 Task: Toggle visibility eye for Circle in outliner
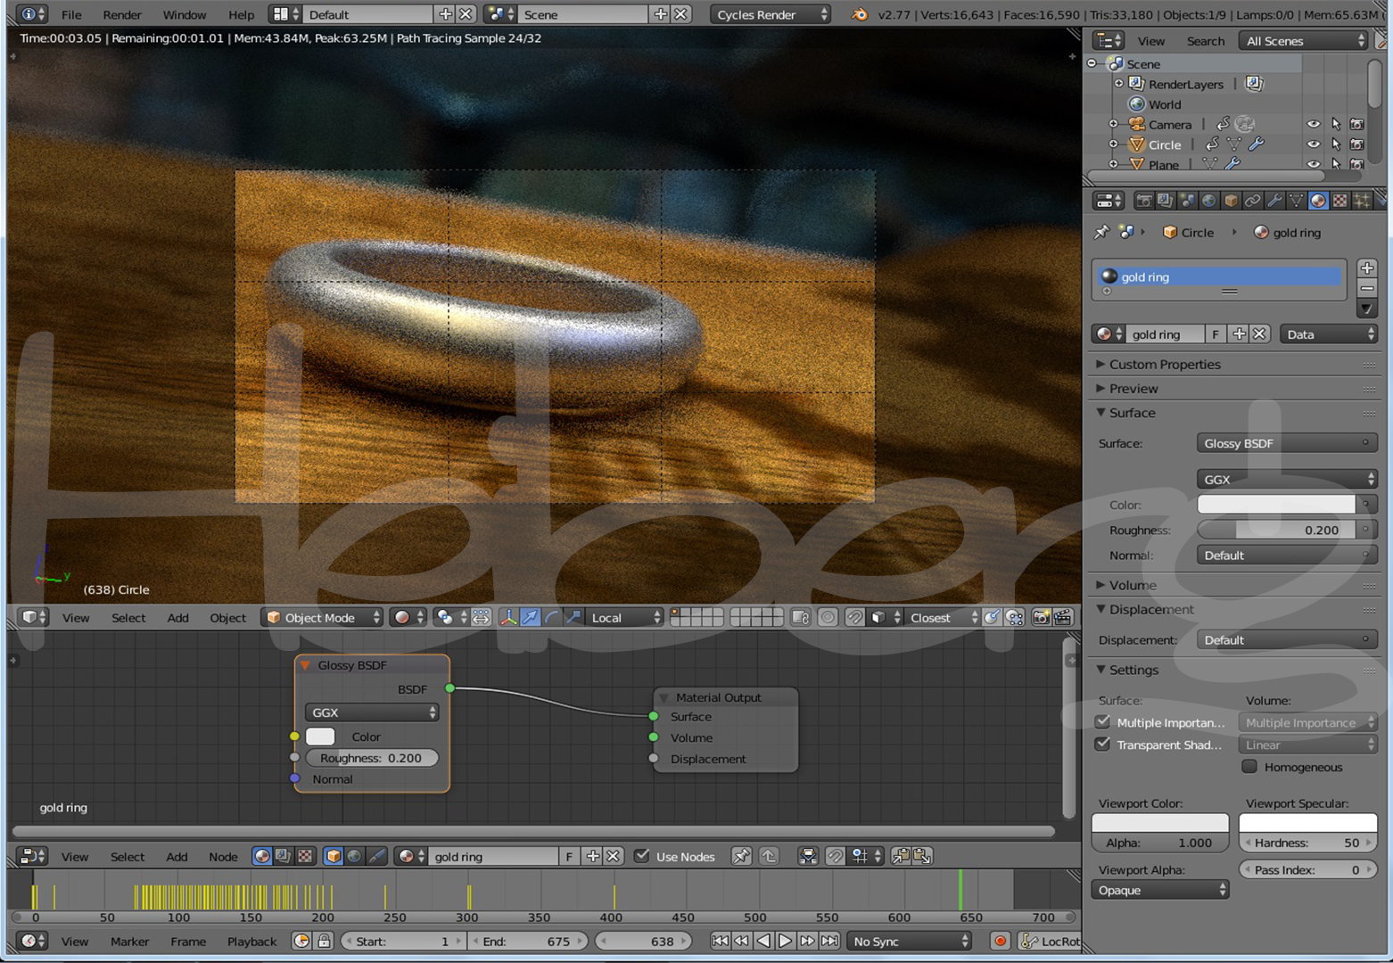[x=1314, y=144]
